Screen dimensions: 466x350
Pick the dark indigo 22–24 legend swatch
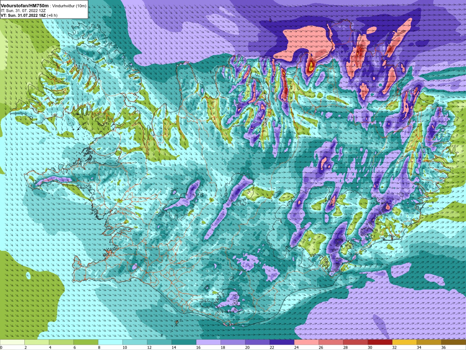(x=282, y=342)
